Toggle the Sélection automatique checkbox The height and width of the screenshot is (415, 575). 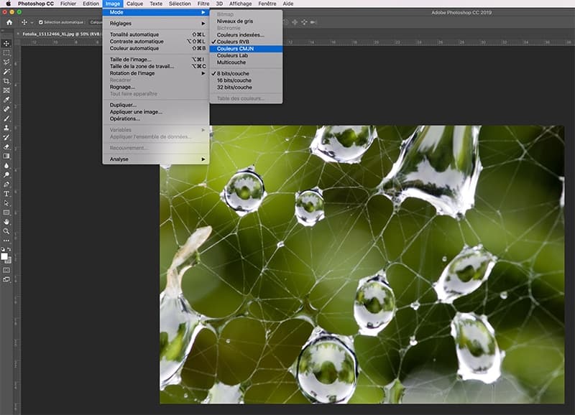[41, 22]
